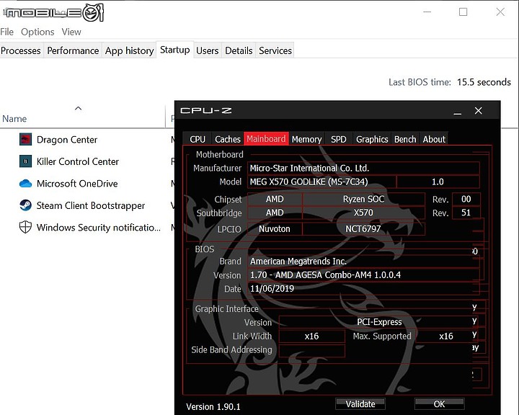Click the Steam Client Bootstrapper icon
Screen dimensions: 519x415
pos(25,205)
